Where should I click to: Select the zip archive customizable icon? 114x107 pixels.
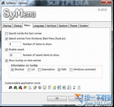tap(79, 88)
